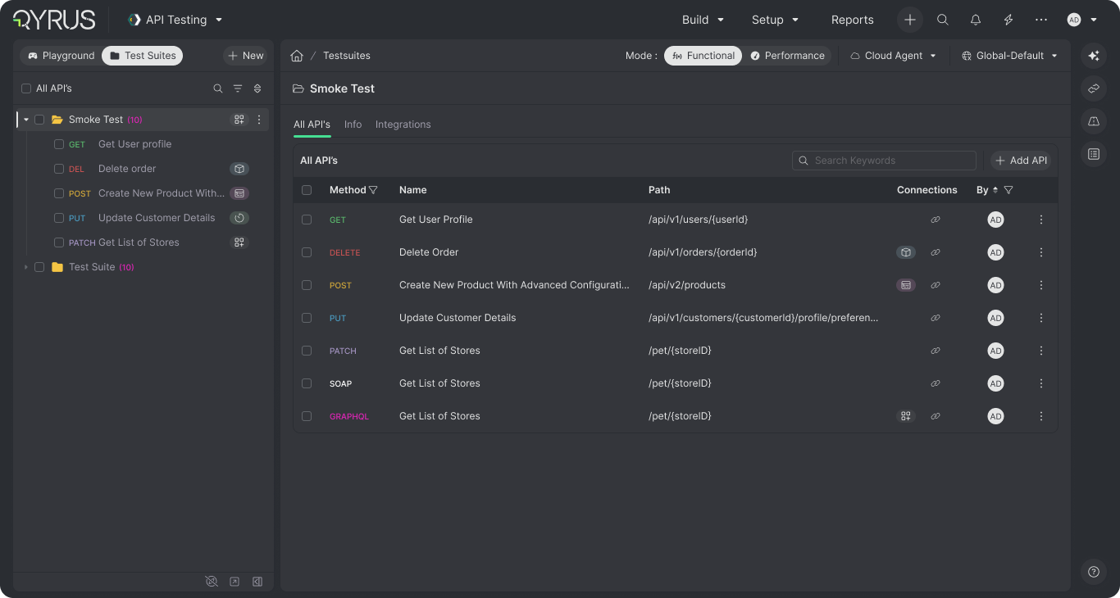Viewport: 1120px width, 598px height.
Task: Click the cube connection badge in Delete Order row
Action: point(906,252)
